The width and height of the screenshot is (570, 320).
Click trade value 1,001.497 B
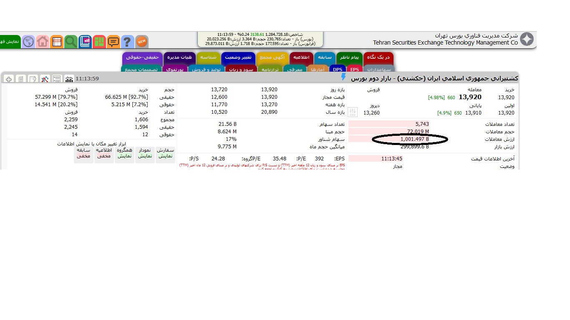414,139
